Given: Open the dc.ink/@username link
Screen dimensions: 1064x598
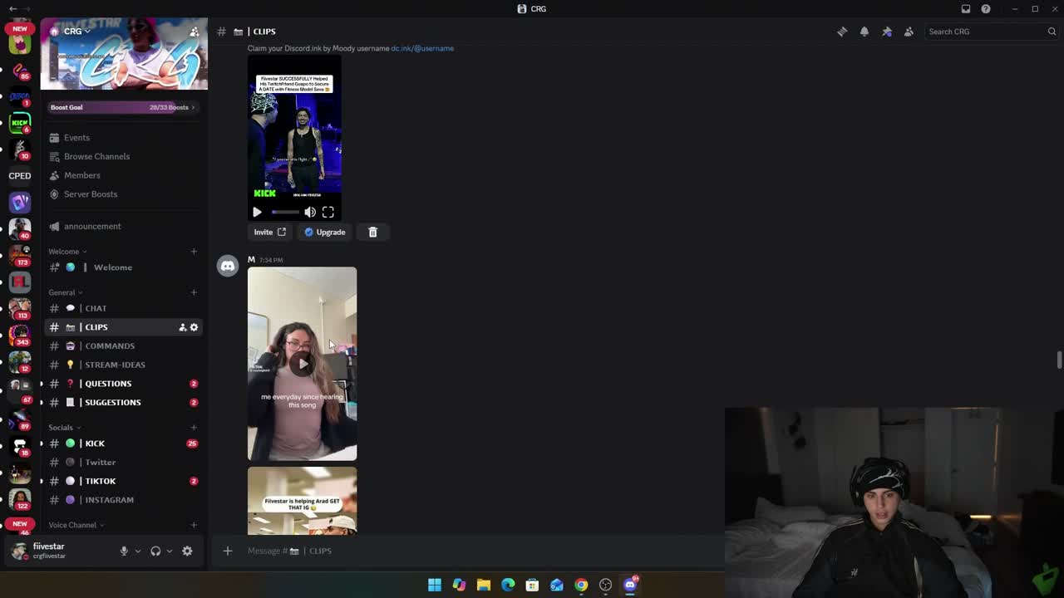Looking at the screenshot, I should pos(422,48).
